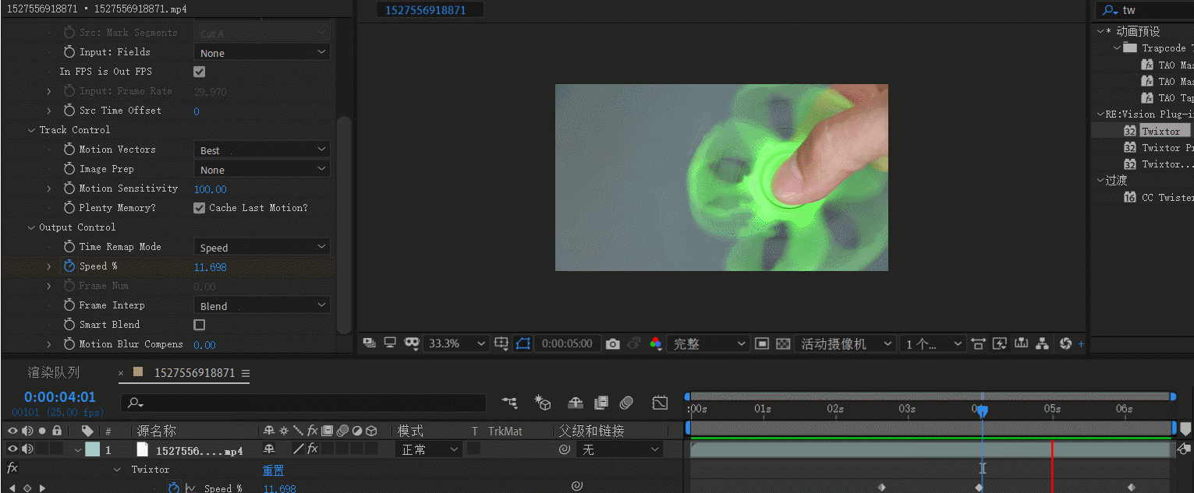
Task: Click the 重置 reset link for Twixtor
Action: (273, 470)
